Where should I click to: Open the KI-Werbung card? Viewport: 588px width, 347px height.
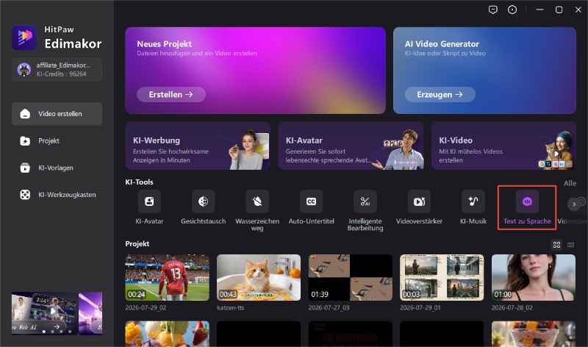[x=198, y=146]
